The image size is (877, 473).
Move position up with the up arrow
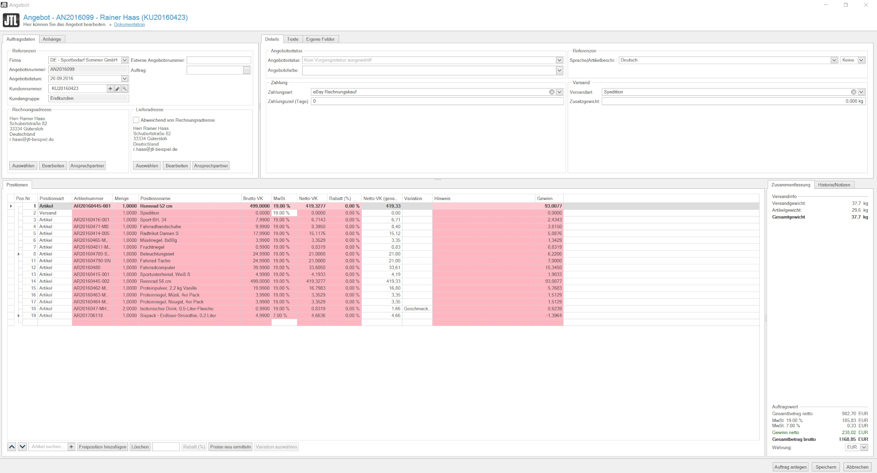12,447
